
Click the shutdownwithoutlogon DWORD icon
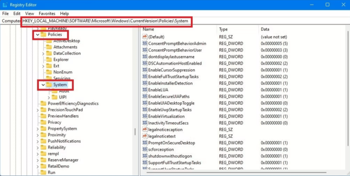coord(145,156)
